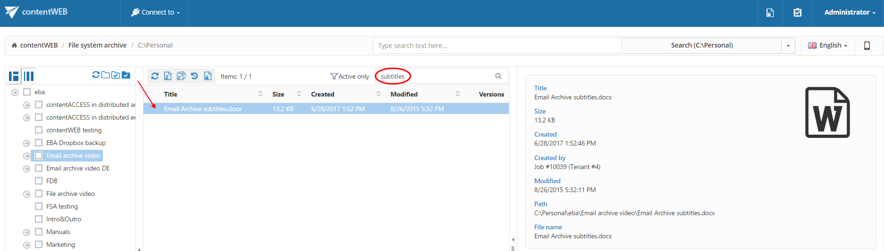Check the eba folder checkbox

coord(27,92)
